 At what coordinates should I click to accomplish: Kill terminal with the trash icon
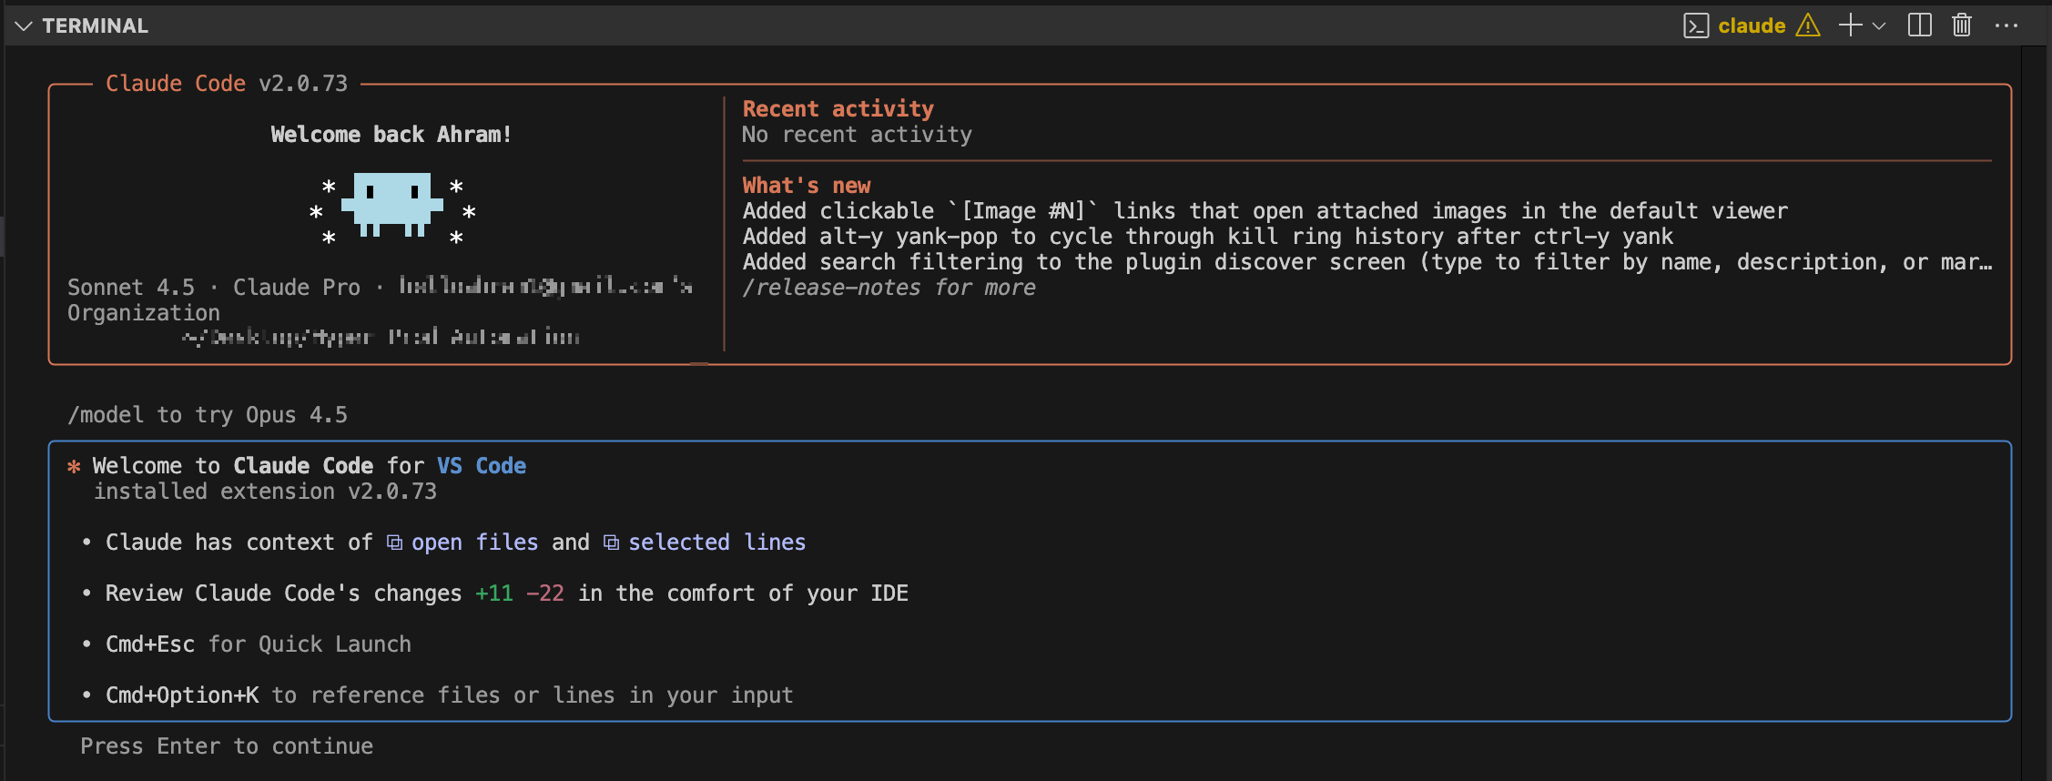(1962, 25)
